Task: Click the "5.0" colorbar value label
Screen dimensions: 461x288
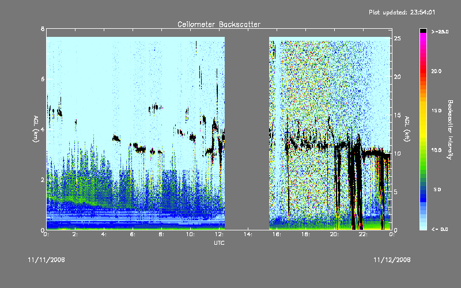Action: coord(437,190)
